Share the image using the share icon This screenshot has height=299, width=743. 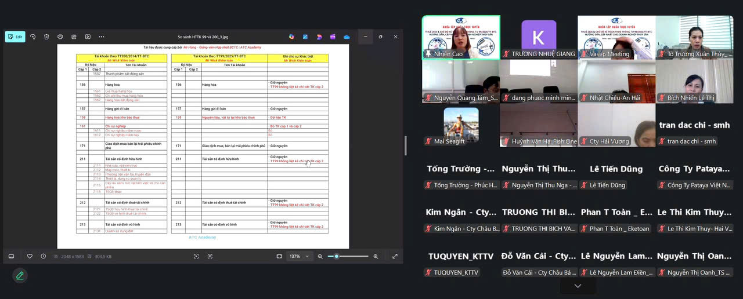point(74,37)
